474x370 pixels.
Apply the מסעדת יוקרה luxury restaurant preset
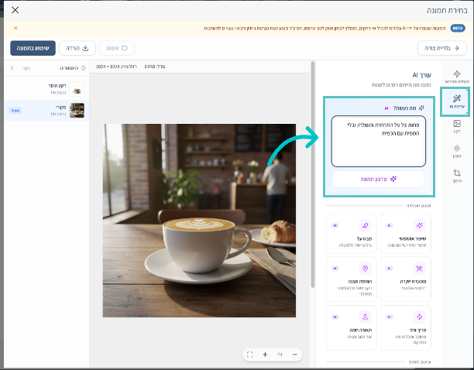405,279
